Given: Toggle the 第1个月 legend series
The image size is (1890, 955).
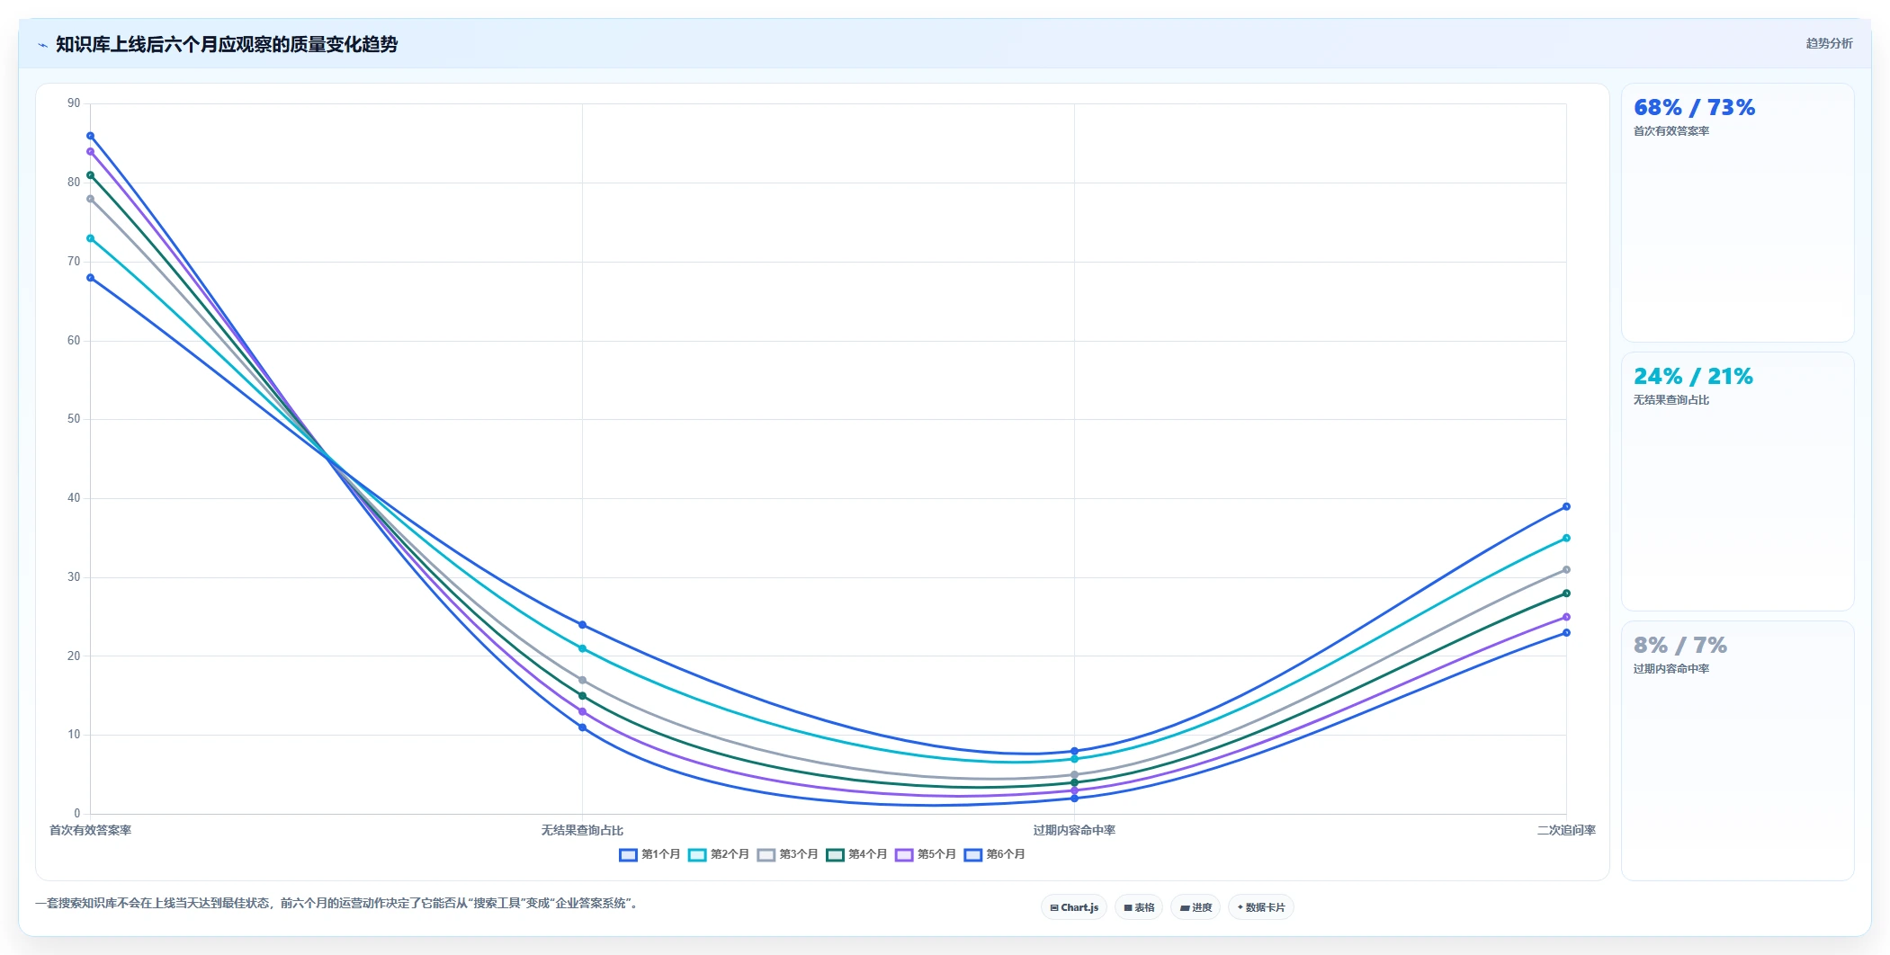Looking at the screenshot, I should click(x=649, y=854).
